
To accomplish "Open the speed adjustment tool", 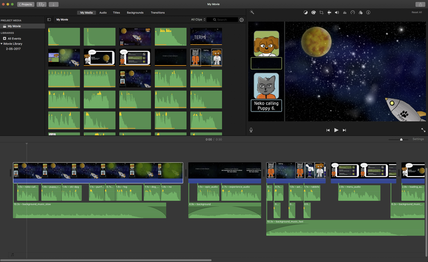I will [353, 12].
